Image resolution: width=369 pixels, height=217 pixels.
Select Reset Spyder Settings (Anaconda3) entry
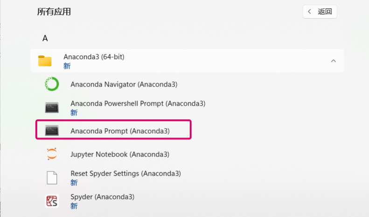(x=125, y=173)
